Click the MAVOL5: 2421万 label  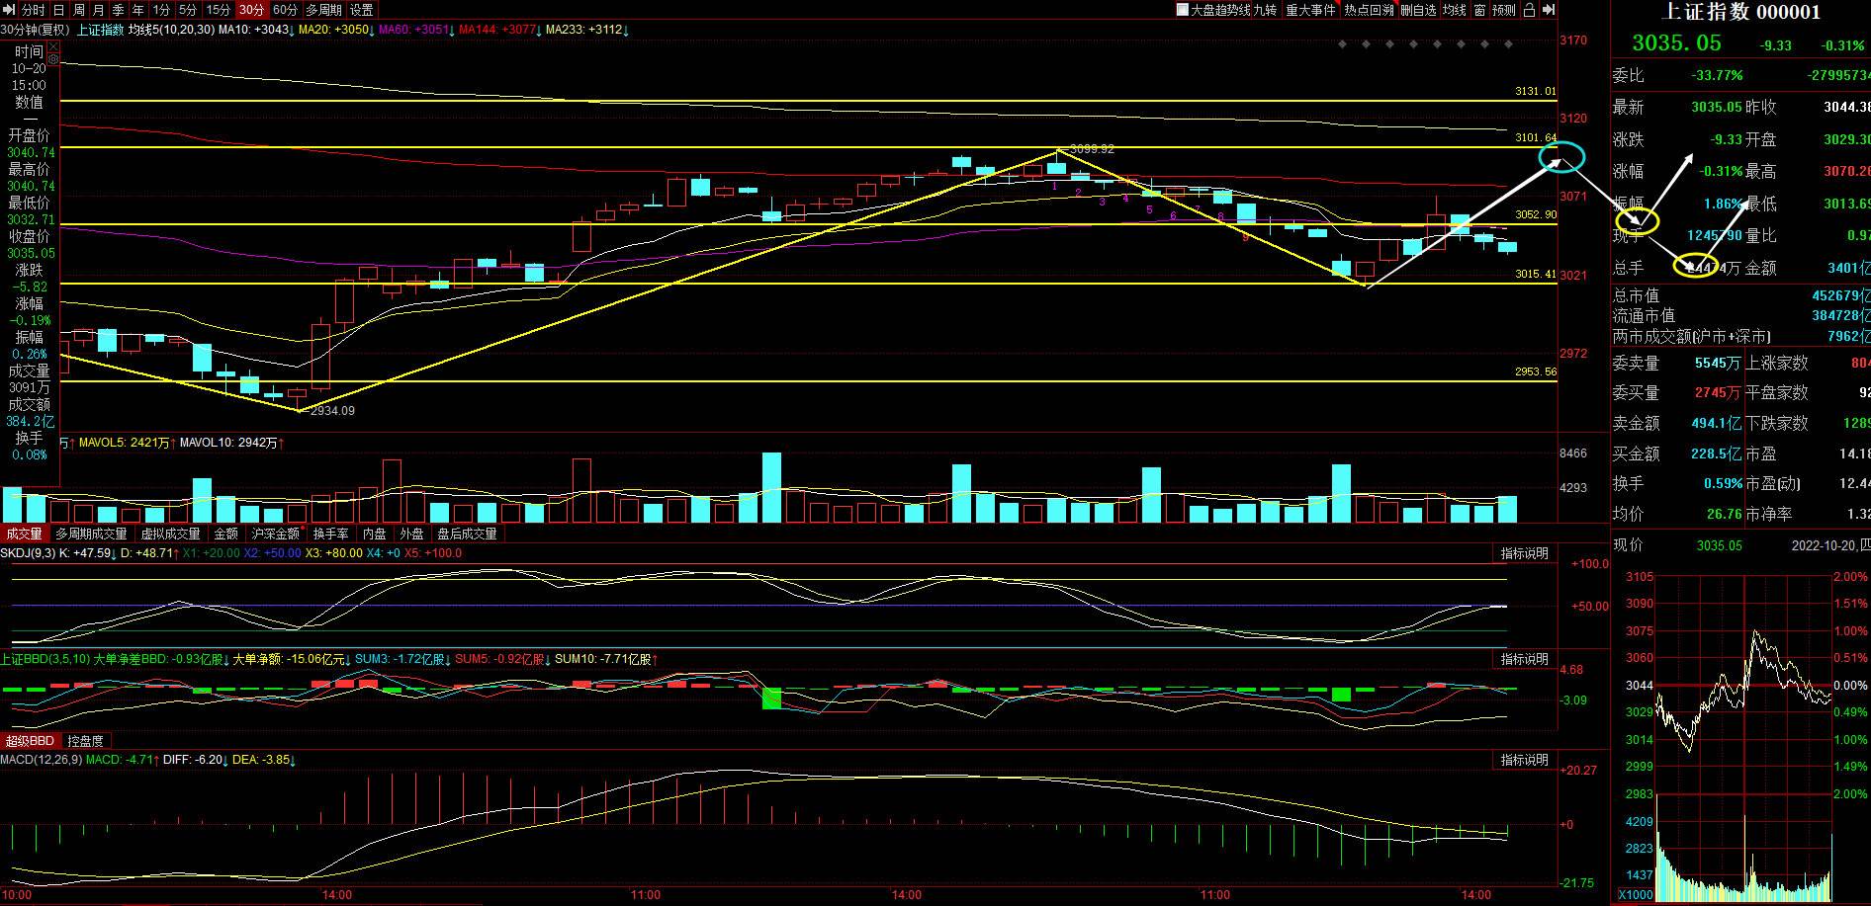128,443
